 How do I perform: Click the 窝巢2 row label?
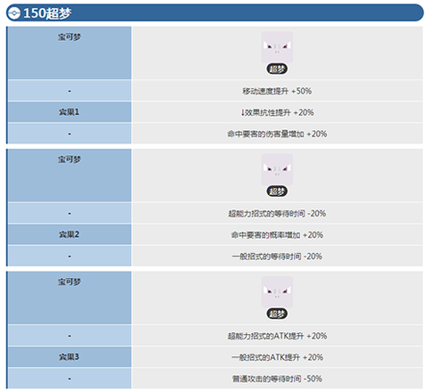point(69,234)
